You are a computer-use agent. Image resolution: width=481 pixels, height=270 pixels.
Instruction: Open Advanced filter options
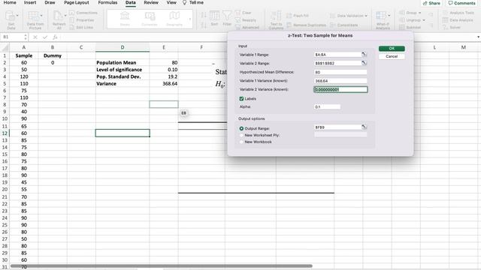pos(247,27)
